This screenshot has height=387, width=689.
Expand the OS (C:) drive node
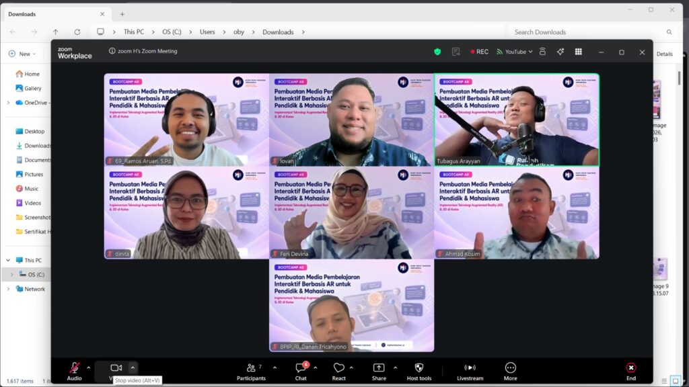point(12,275)
